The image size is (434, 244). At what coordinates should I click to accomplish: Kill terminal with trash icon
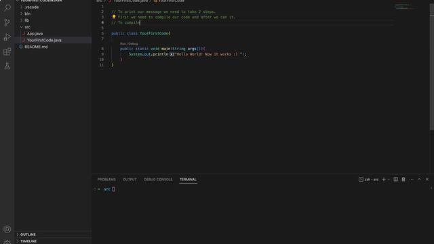tap(403, 179)
